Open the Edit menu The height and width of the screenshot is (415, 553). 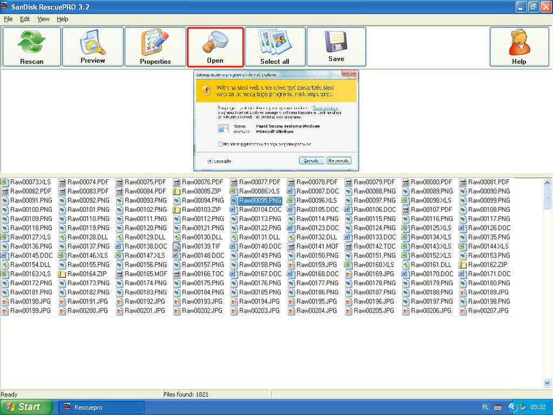[25, 19]
